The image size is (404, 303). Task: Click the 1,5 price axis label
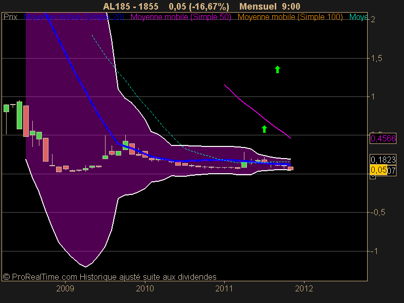tap(376, 59)
